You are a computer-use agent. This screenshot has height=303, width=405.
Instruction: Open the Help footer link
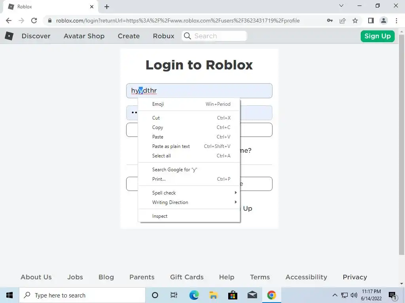pyautogui.click(x=227, y=277)
